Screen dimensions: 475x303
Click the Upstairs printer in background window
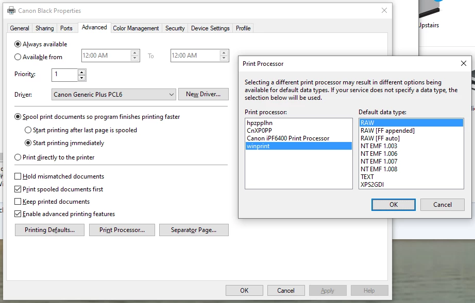click(429, 14)
